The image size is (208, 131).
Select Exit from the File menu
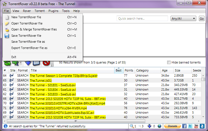43,57
